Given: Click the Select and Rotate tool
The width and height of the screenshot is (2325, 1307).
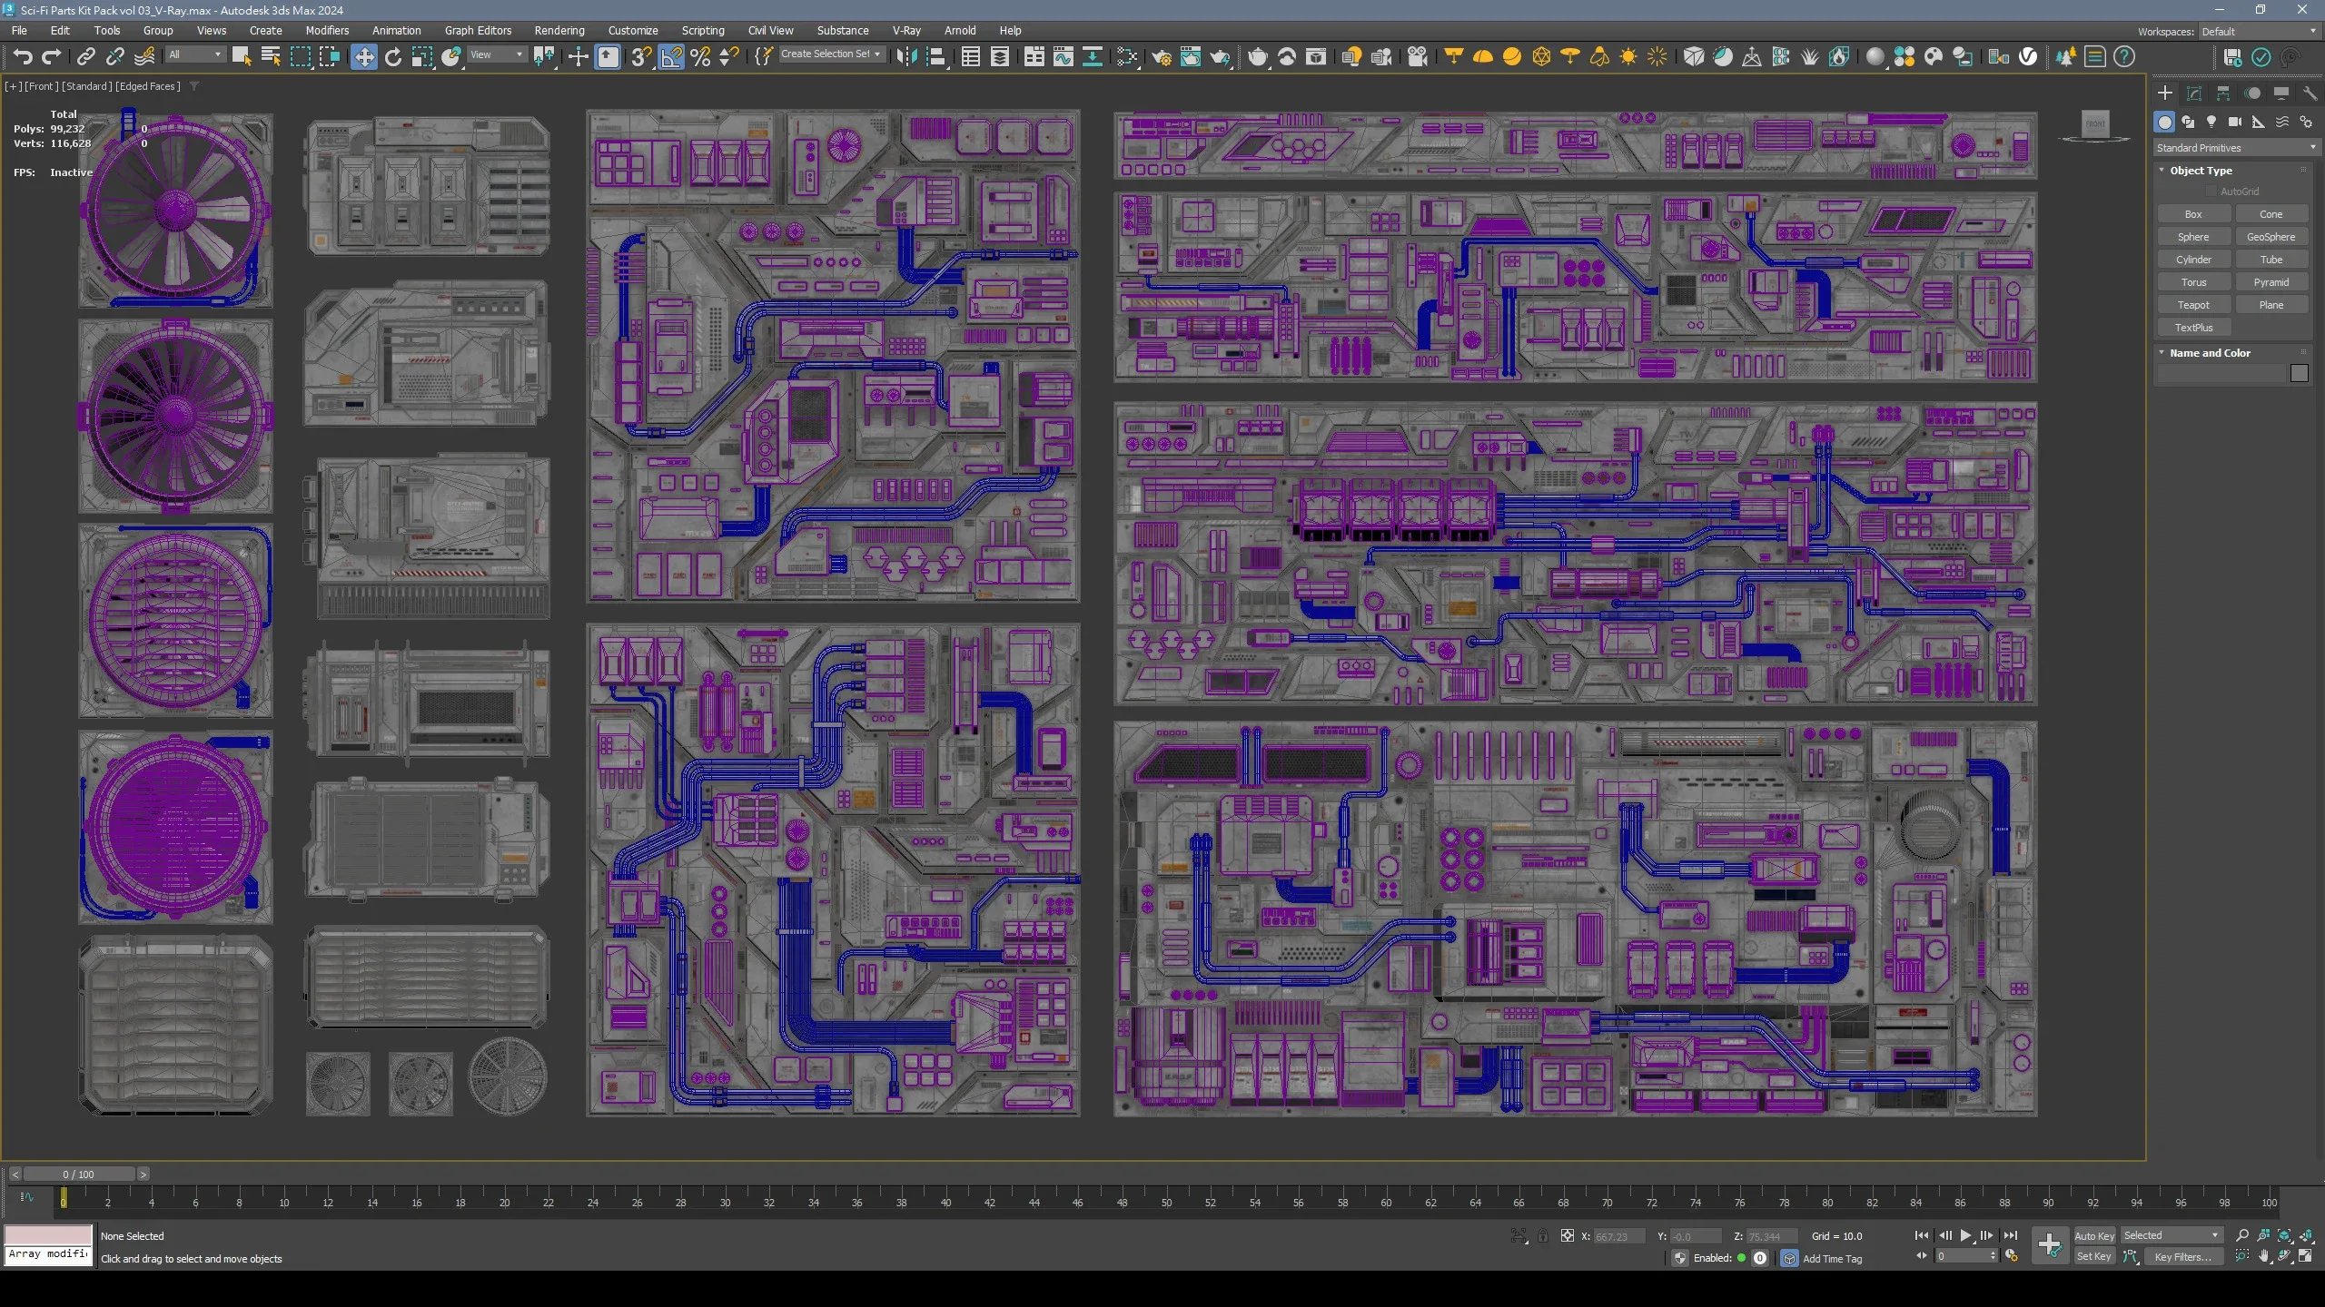Looking at the screenshot, I should click(x=392, y=57).
